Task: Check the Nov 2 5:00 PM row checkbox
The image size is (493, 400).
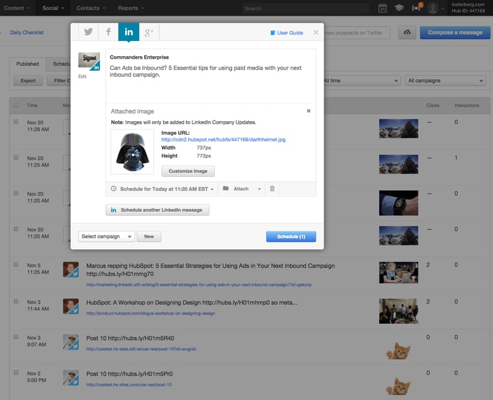Action: point(16,373)
